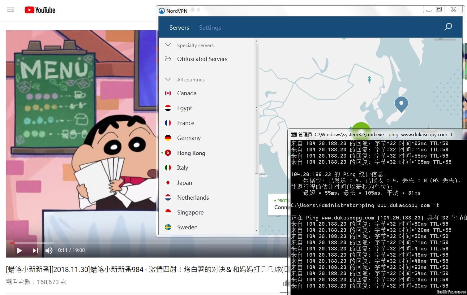Viewport: 467px width, 295px height.
Task: Switch to the Settings tab
Action: click(210, 28)
